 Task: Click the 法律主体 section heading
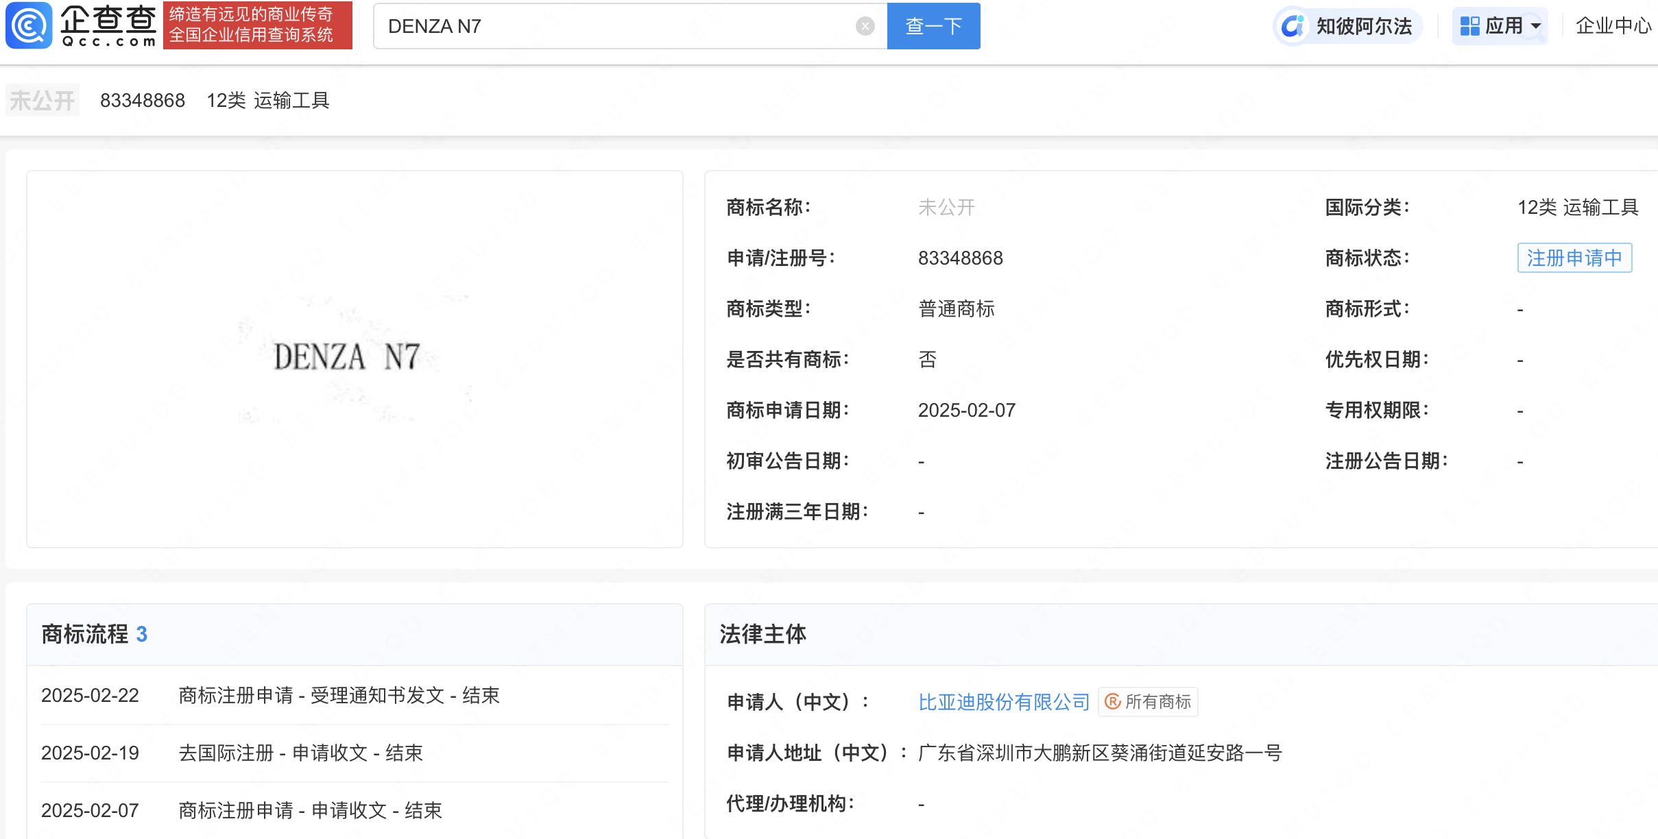762,634
